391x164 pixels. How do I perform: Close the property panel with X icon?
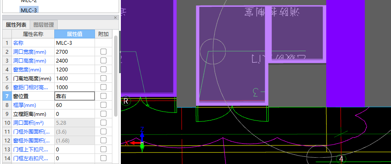coord(115,18)
